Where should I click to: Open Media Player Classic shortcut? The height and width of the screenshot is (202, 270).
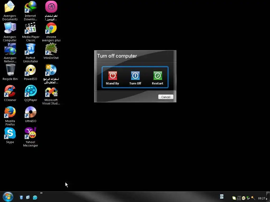(x=31, y=28)
